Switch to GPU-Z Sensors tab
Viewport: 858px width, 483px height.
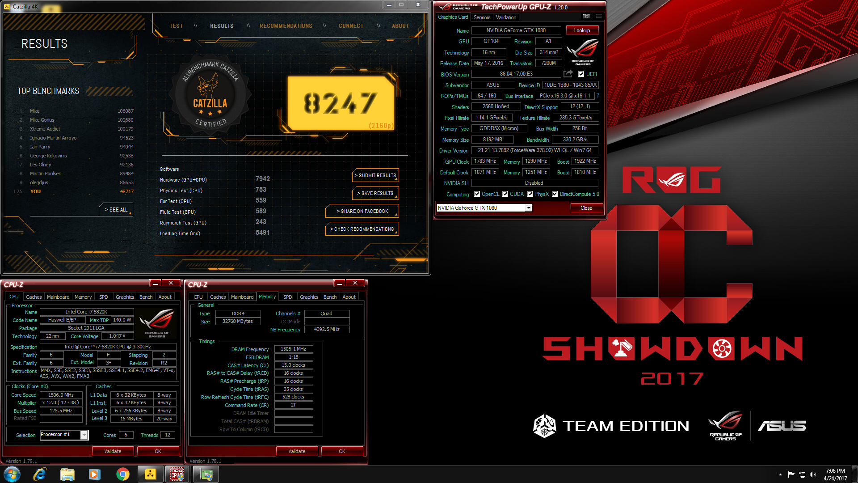coord(482,17)
